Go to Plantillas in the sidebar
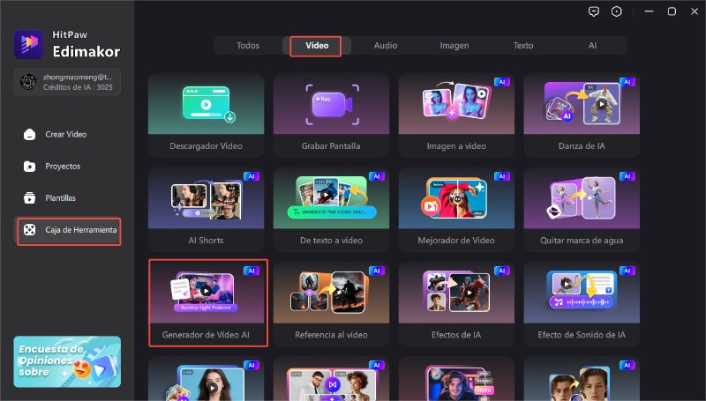Screen dimensions: 706x401 point(60,198)
